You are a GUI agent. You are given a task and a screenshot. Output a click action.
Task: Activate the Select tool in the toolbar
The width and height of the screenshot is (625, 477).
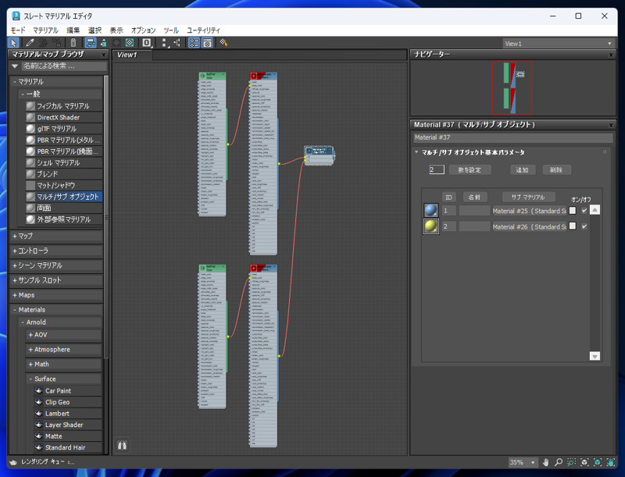click(13, 43)
